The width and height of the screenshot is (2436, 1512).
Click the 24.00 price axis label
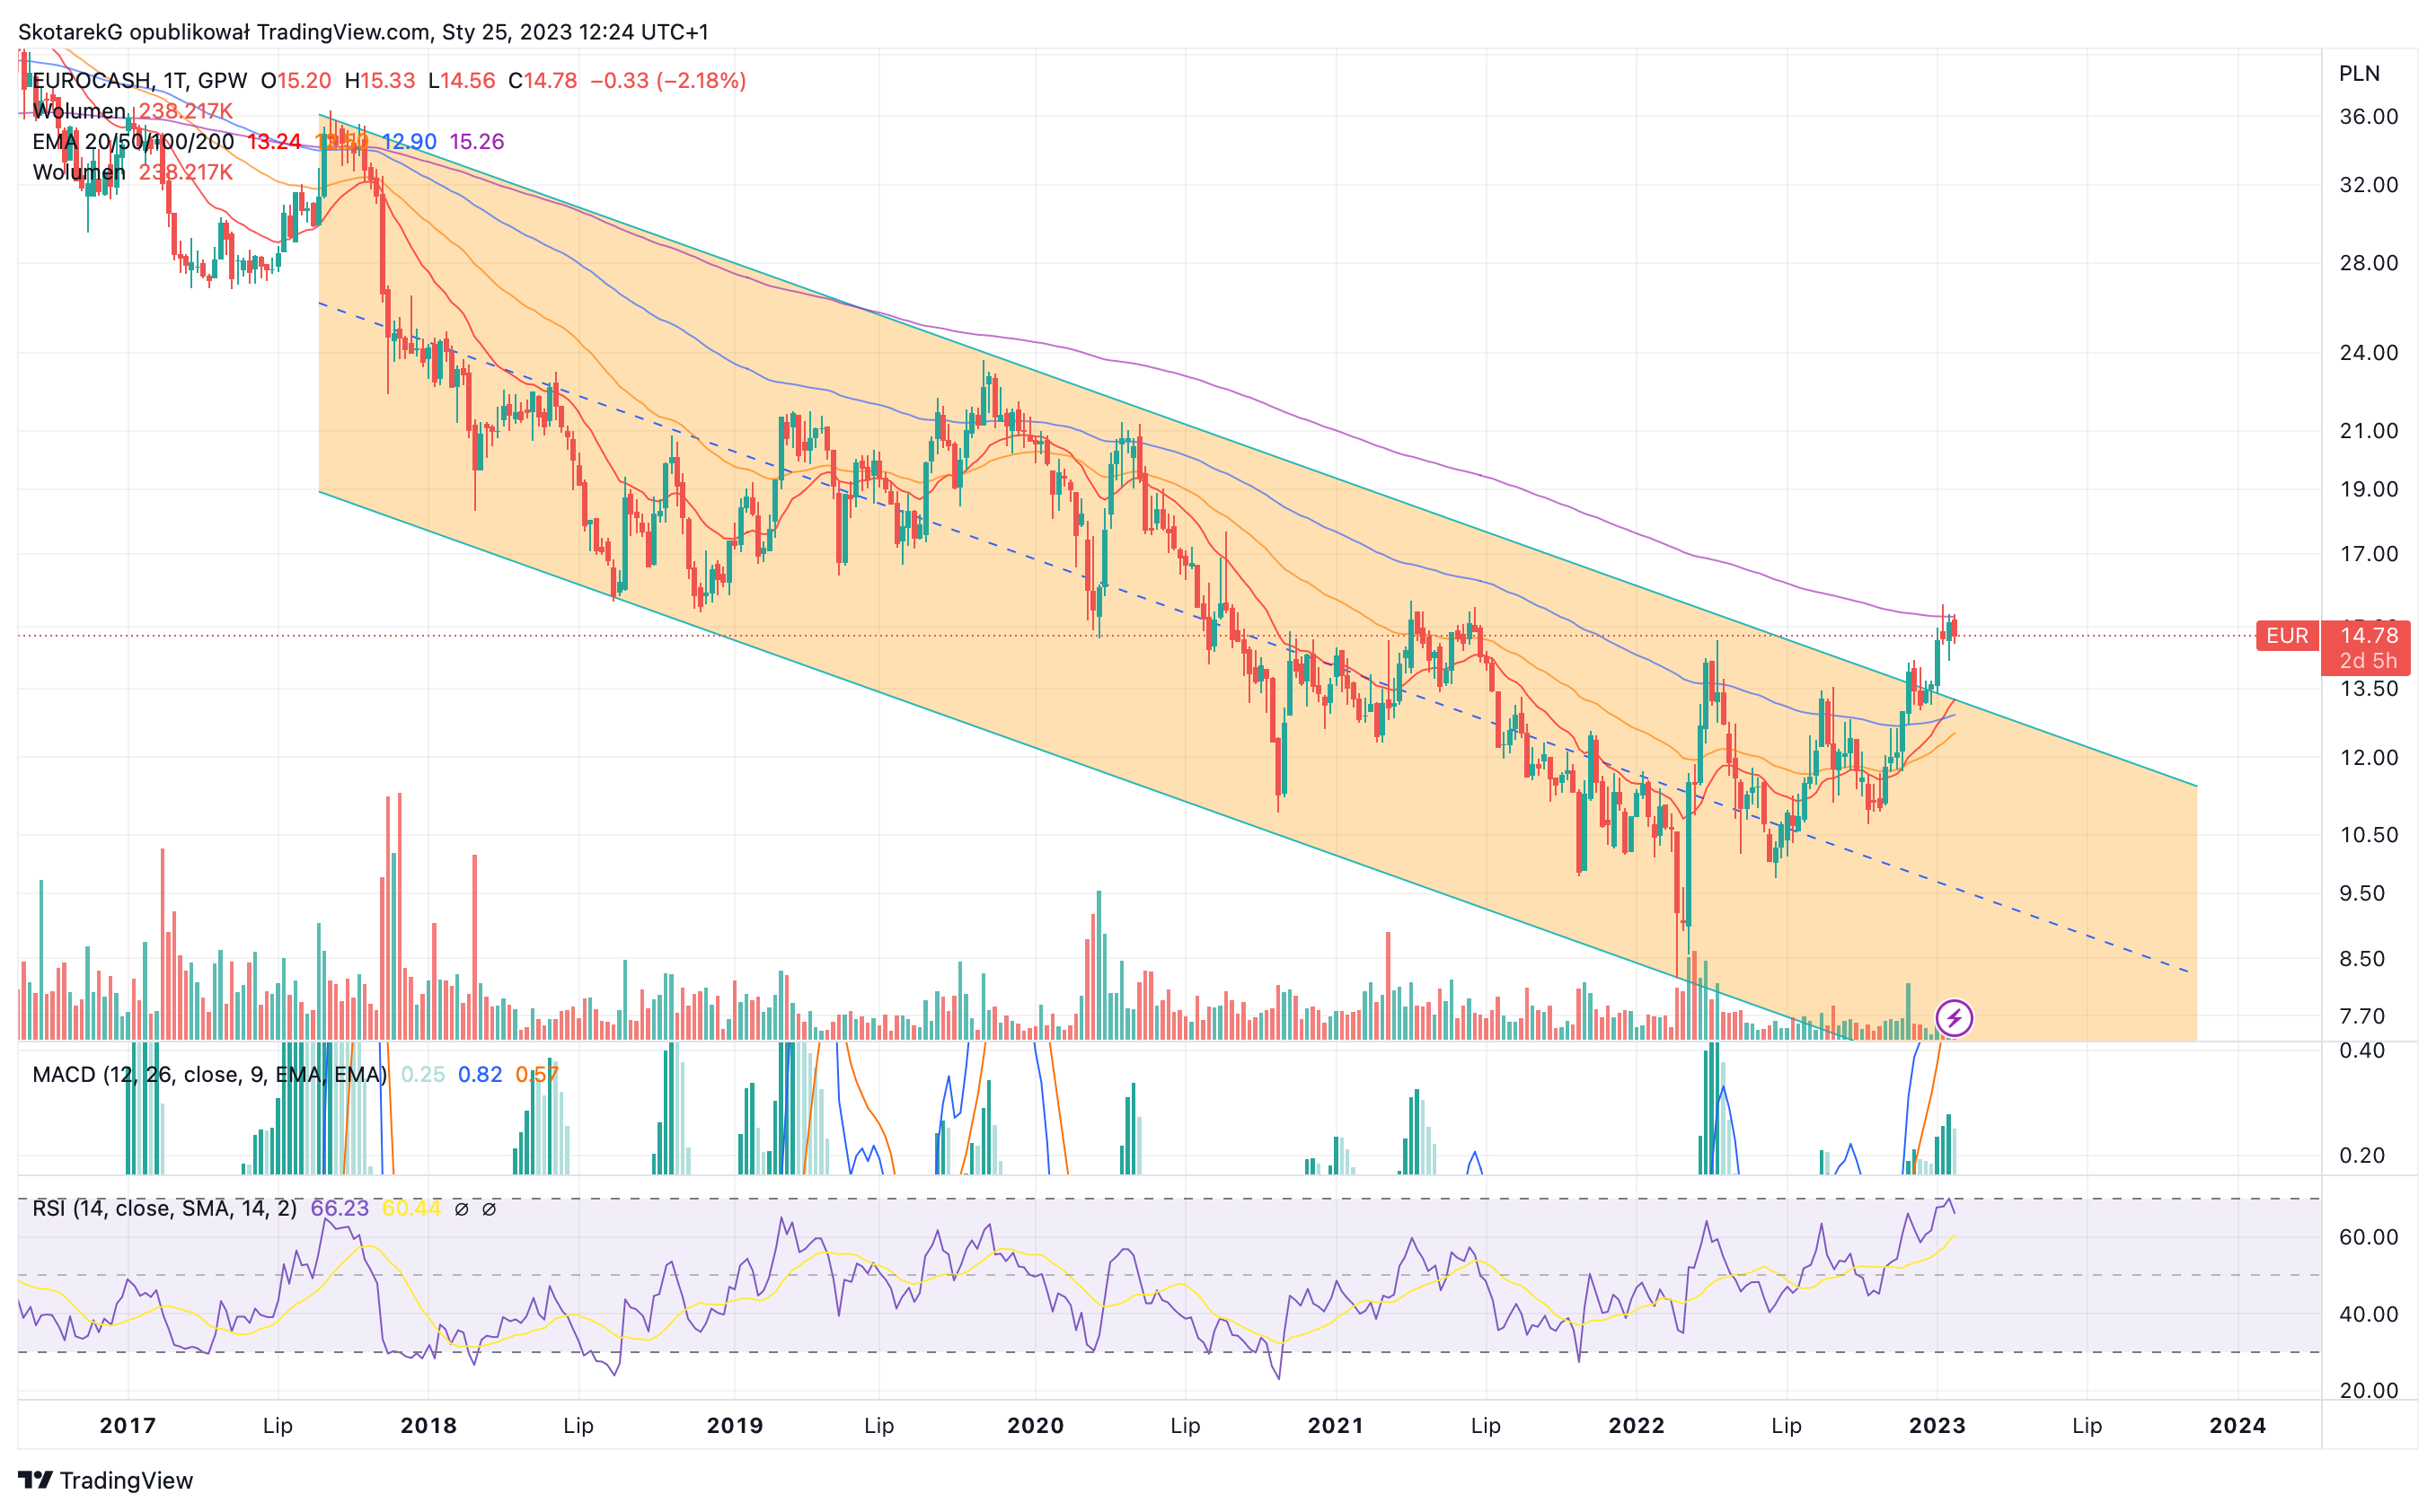point(2368,353)
